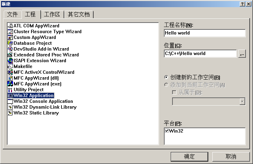Click the 位置 path input field
The width and height of the screenshot is (253, 164).
[x=200, y=54]
